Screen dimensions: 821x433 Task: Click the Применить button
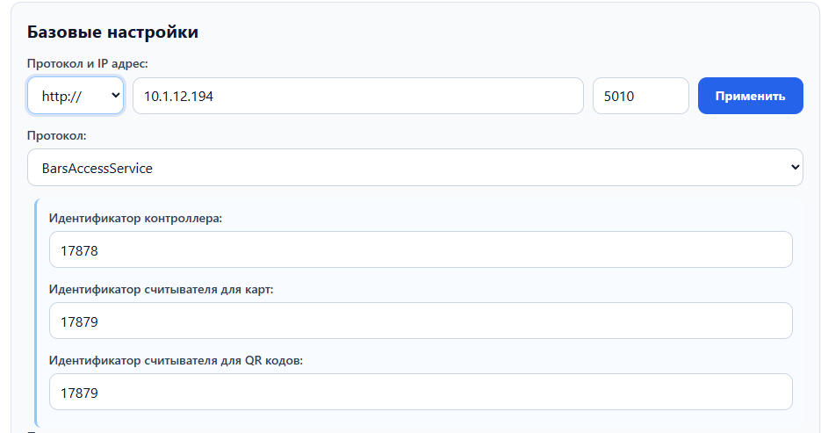click(x=750, y=96)
